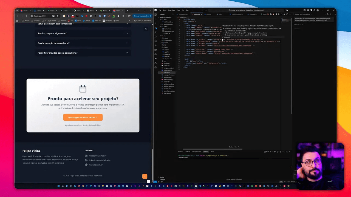Open the Selection menu in the editor
The image size is (351, 197).
point(171,10)
